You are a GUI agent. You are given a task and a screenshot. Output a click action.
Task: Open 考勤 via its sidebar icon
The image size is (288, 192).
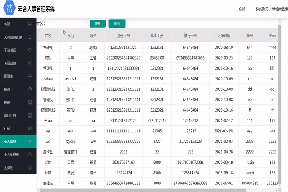pos(30,24)
